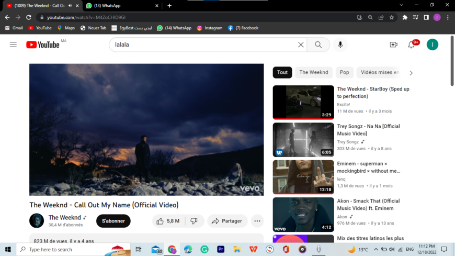This screenshot has height=256, width=455.
Task: Open the notifications bell
Action: [x=411, y=44]
